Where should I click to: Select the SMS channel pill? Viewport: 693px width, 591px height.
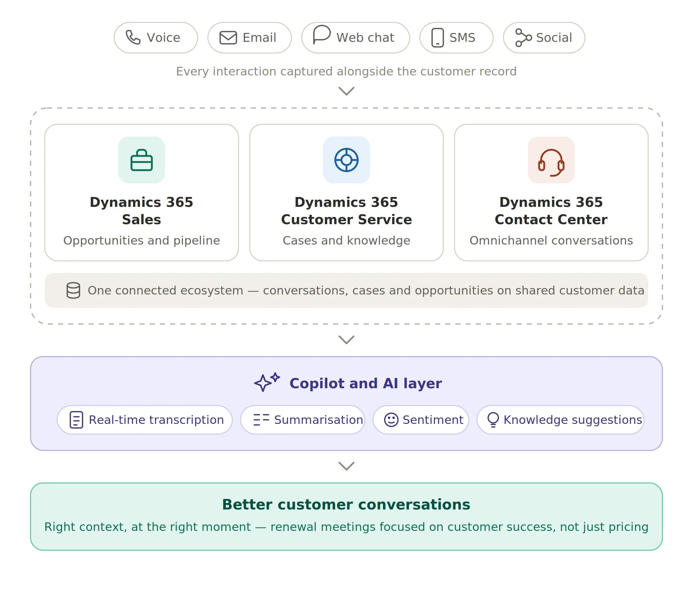pyautogui.click(x=457, y=38)
